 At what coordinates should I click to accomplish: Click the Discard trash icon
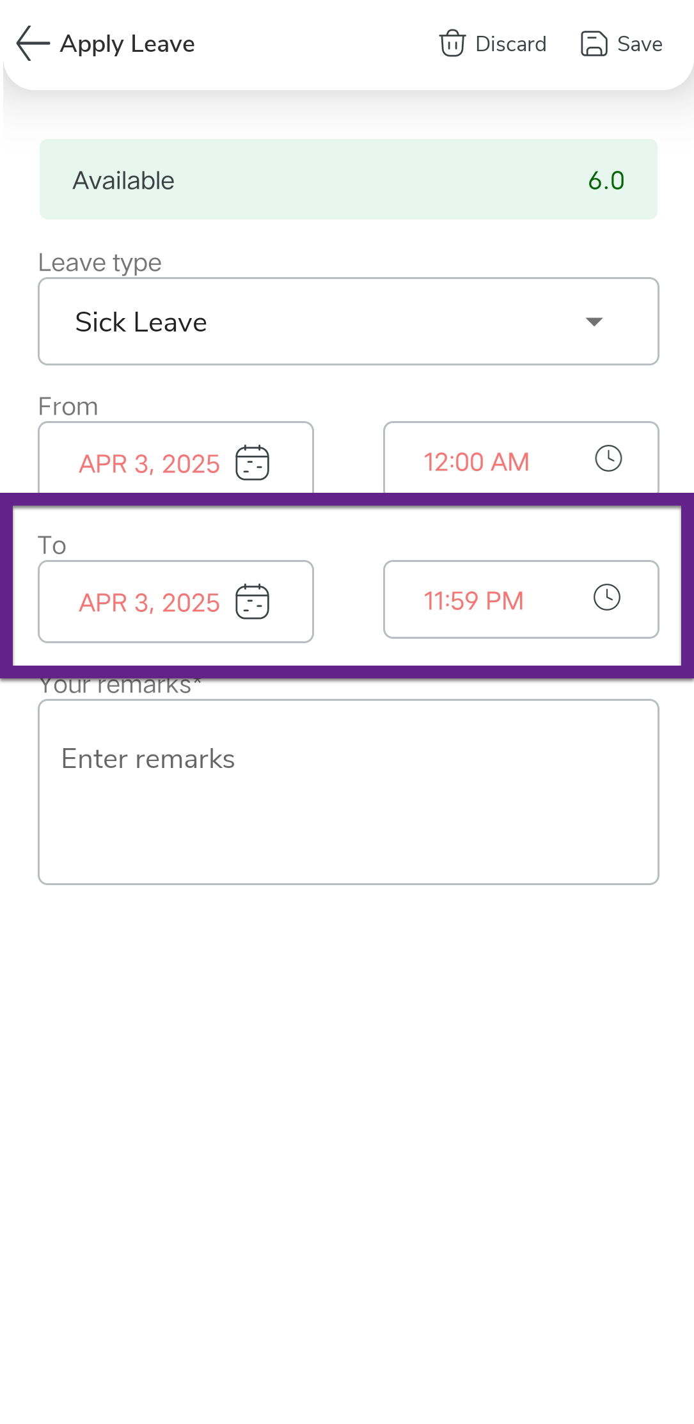pyautogui.click(x=452, y=44)
